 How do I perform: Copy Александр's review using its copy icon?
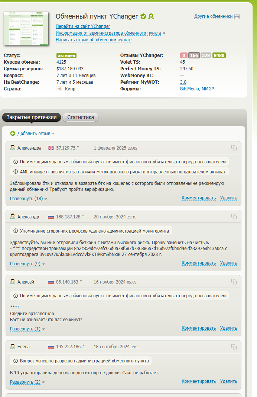tap(234, 217)
